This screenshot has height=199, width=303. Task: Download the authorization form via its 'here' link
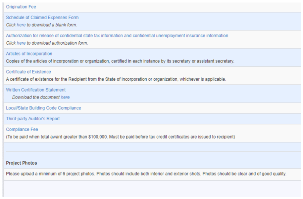[x=21, y=43]
